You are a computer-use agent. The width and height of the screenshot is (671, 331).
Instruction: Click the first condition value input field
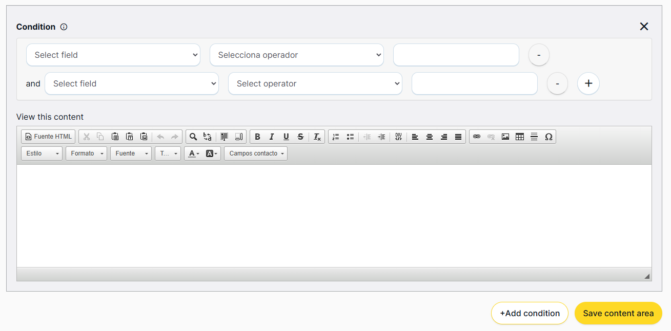pos(456,55)
